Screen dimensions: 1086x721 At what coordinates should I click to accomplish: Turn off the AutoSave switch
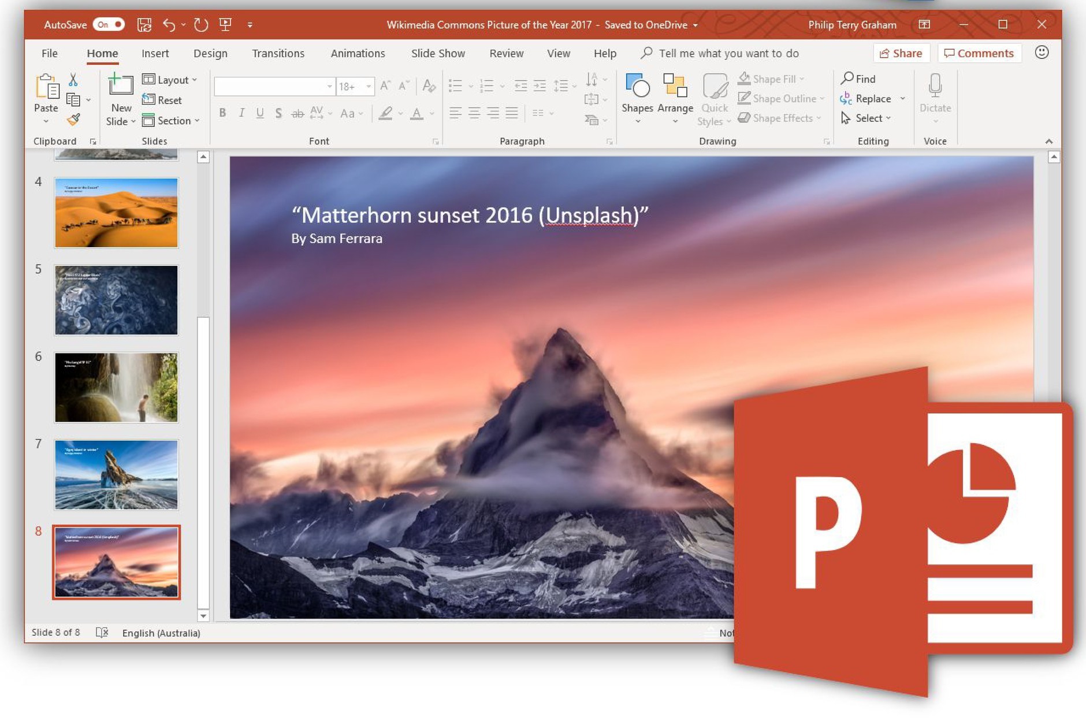point(109,24)
